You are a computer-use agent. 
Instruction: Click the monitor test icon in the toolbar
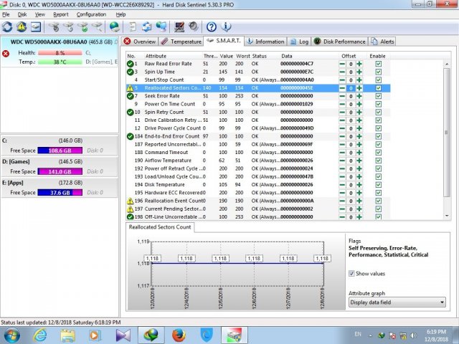pyautogui.click(x=178, y=27)
